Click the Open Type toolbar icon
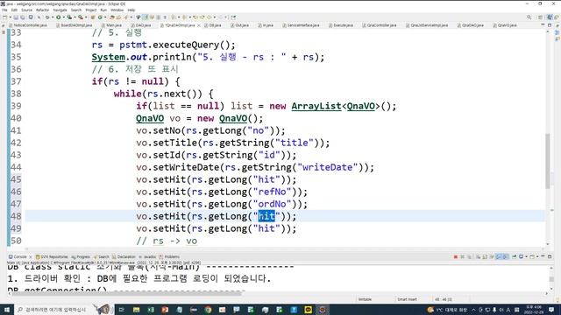 [x=112, y=17]
